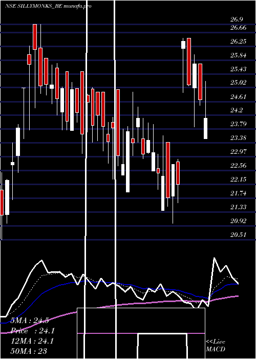Click the 24.61 price axis label
This screenshot has width=256, height=359.
coord(238,96)
